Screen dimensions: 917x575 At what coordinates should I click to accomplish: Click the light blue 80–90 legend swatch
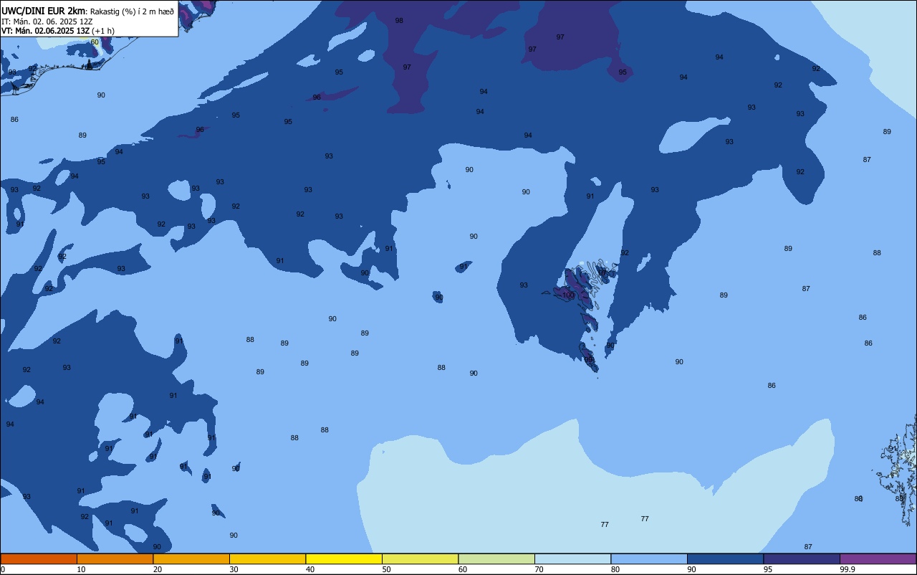[649, 559]
